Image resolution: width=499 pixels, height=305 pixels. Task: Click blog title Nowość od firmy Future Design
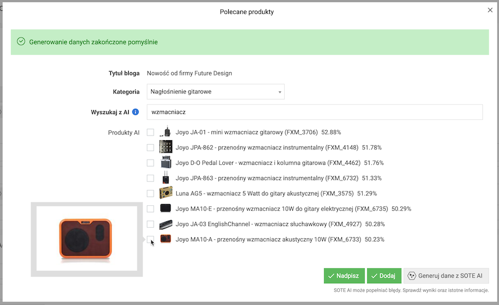(x=189, y=73)
